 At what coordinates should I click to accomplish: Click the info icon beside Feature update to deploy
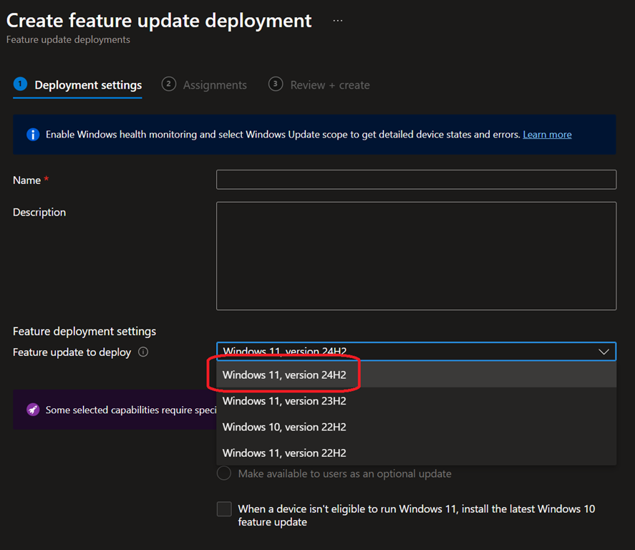pyautogui.click(x=143, y=352)
